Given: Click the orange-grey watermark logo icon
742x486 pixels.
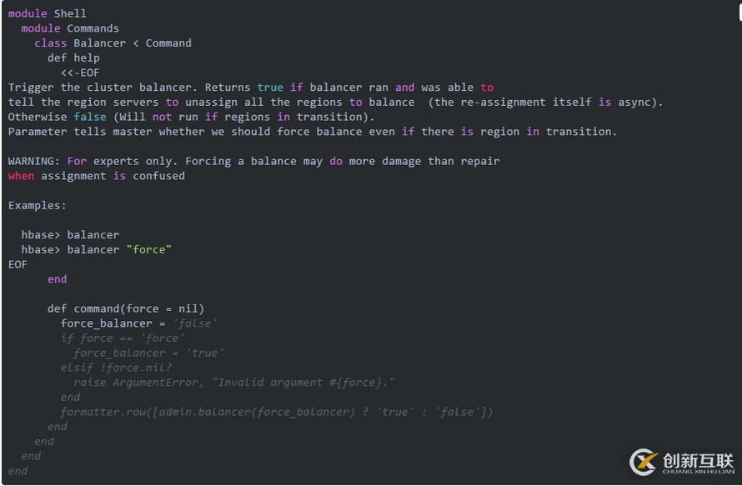Looking at the screenshot, I should click(x=644, y=462).
